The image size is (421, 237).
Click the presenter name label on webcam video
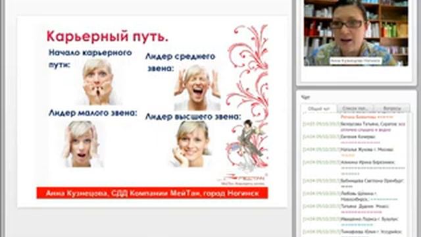356,61
